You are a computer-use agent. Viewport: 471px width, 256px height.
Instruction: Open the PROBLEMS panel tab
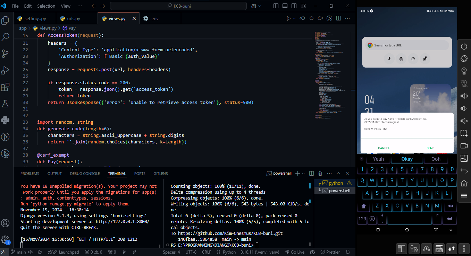pyautogui.click(x=30, y=174)
